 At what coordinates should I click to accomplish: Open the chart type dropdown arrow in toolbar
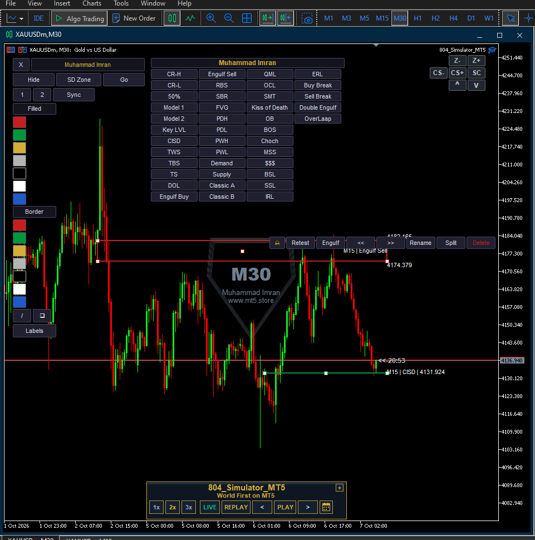pos(21,18)
